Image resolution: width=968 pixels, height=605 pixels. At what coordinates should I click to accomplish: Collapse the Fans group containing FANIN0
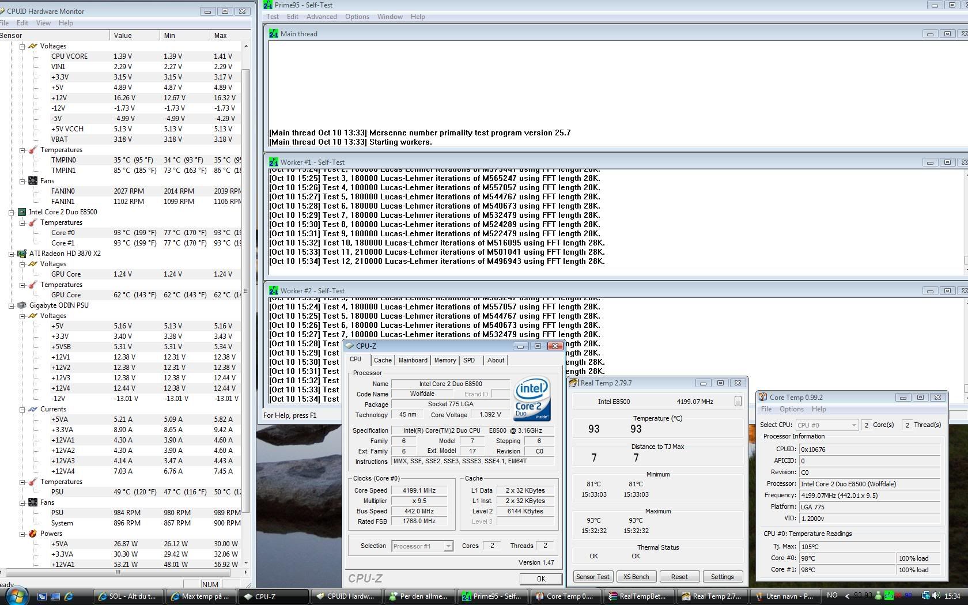pyautogui.click(x=22, y=181)
